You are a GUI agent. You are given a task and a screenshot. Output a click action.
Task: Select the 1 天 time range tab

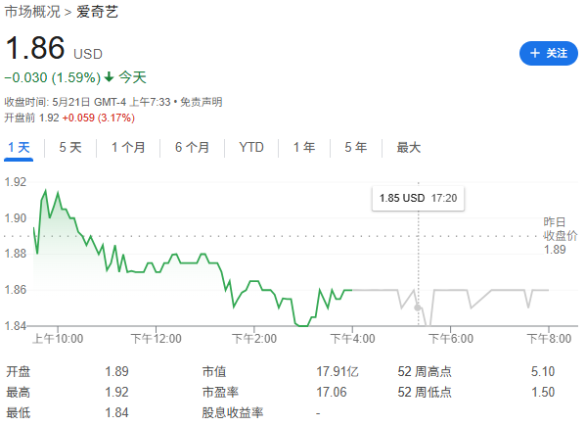[19, 147]
